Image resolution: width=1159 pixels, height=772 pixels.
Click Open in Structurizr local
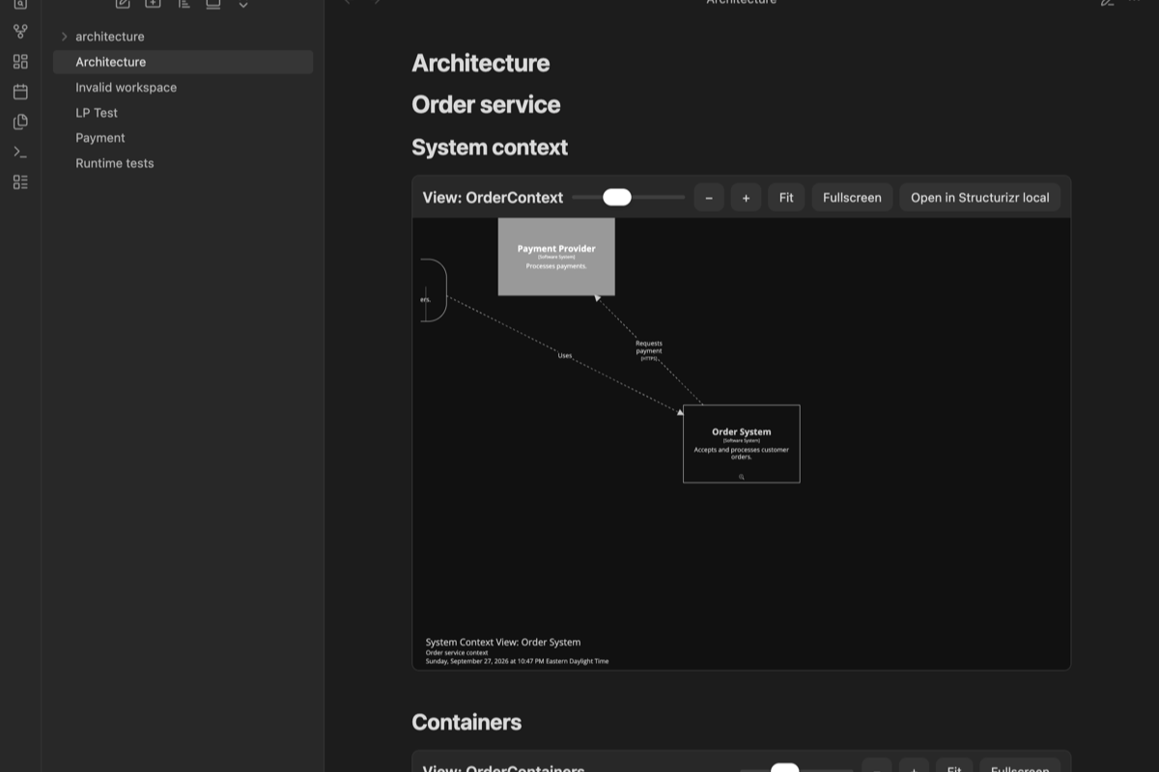tap(980, 198)
